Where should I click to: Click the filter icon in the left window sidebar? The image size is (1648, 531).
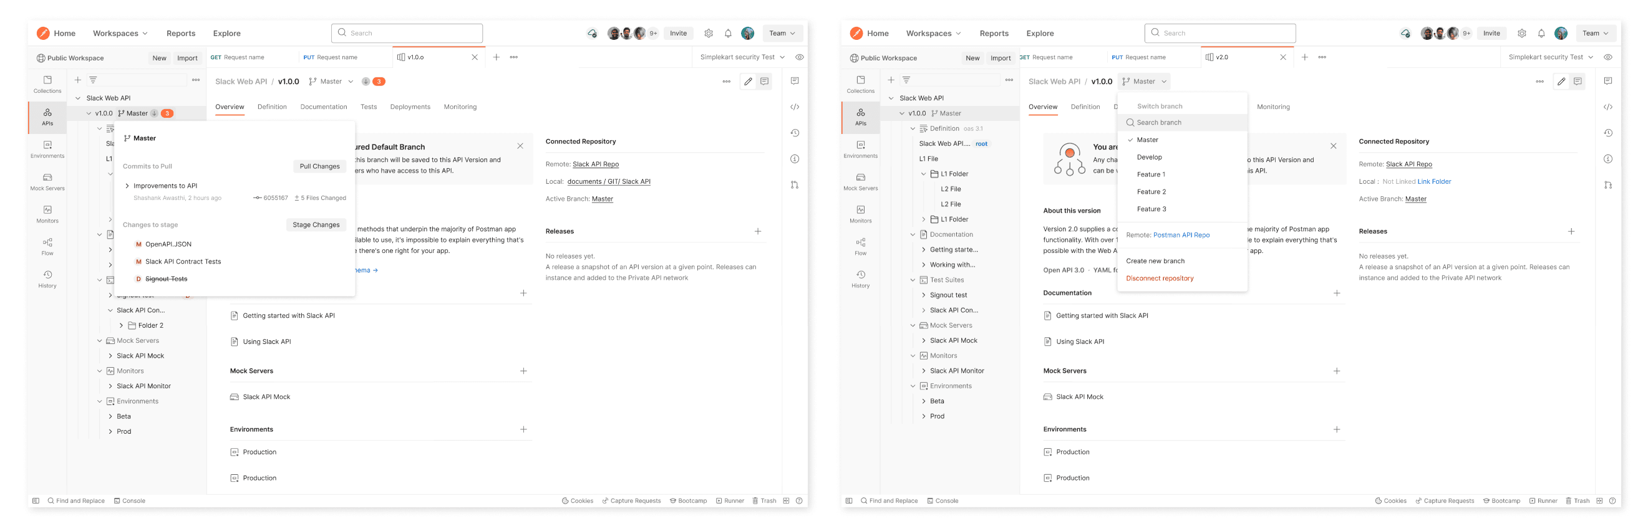click(x=94, y=80)
